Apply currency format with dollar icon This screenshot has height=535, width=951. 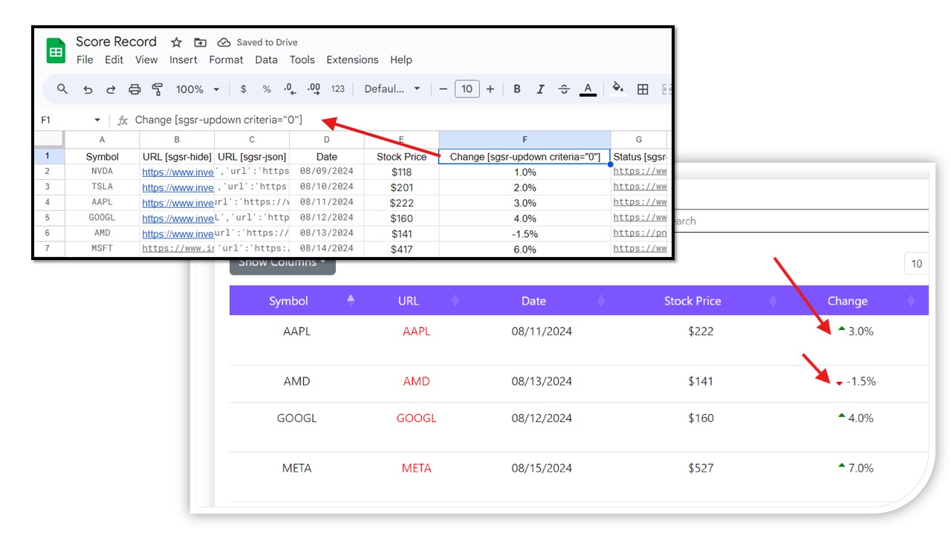244,89
